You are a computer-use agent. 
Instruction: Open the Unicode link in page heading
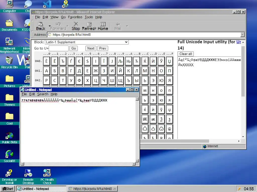[x=239, y=42]
